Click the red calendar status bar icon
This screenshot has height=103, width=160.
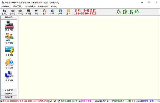pos(134,101)
